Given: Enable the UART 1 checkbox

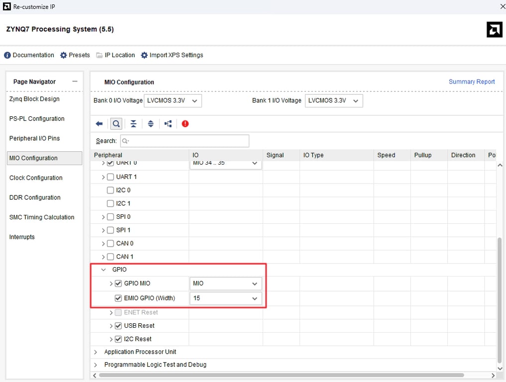Looking at the screenshot, I should tap(110, 177).
